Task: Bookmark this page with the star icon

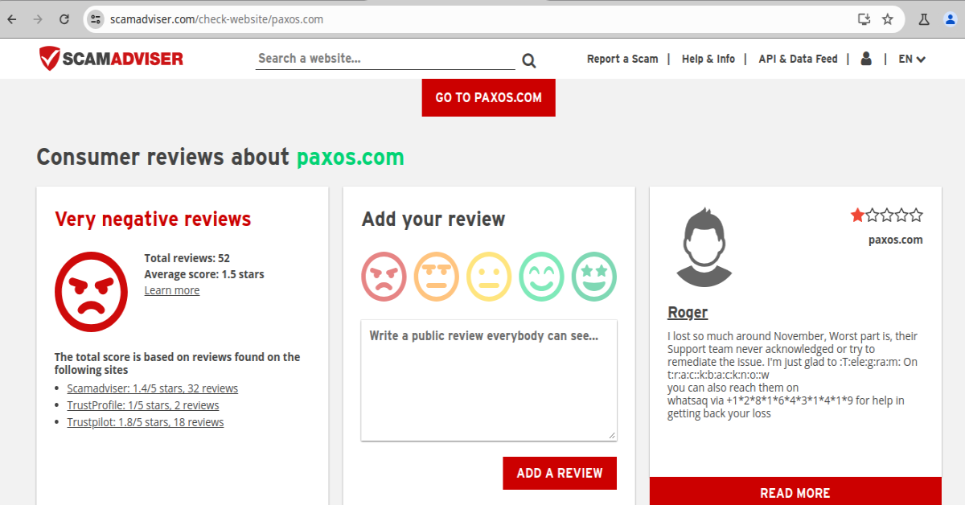Action: (x=888, y=19)
